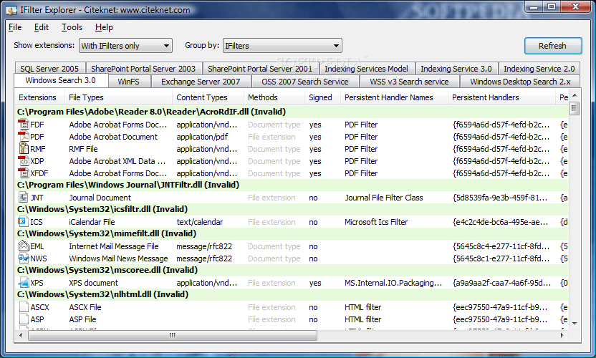Click 'Internet Mail Message File' file type
Image resolution: width=596 pixels, height=358 pixels.
click(114, 246)
